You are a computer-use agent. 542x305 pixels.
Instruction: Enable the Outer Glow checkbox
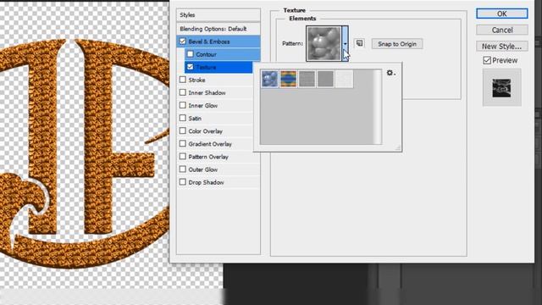[183, 169]
